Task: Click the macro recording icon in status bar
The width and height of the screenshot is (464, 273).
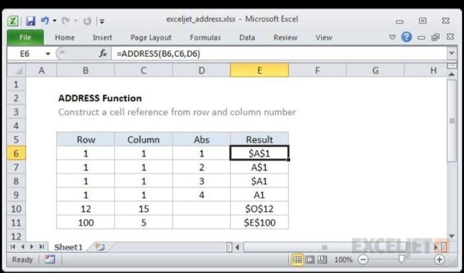Action: [50, 259]
